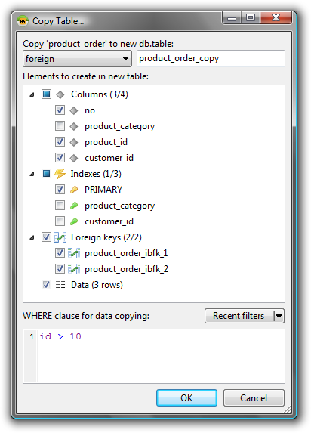Click the diamond icon next to Columns
311x433 pixels.
pyautogui.click(x=60, y=94)
